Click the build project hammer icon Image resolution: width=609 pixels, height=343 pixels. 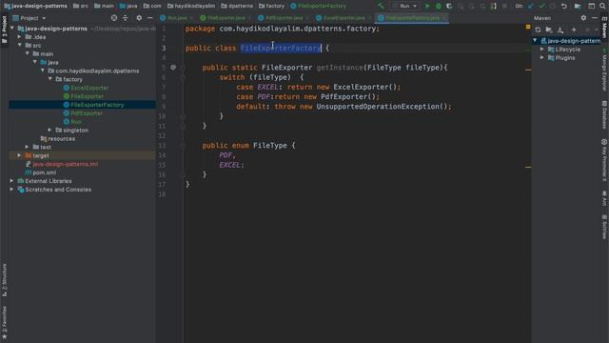[381, 6]
